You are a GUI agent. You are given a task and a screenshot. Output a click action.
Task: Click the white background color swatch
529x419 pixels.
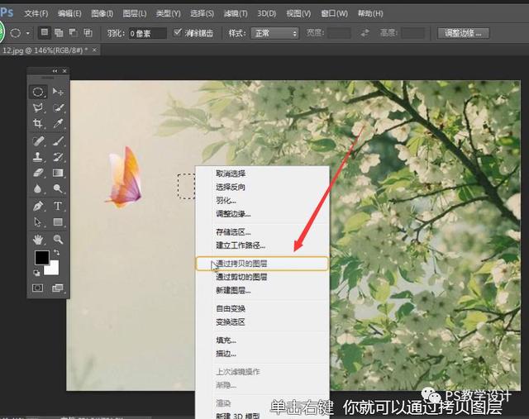coord(53,269)
